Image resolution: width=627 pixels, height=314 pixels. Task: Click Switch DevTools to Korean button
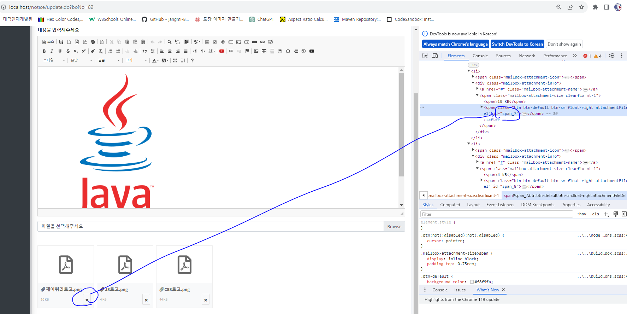(x=517, y=44)
